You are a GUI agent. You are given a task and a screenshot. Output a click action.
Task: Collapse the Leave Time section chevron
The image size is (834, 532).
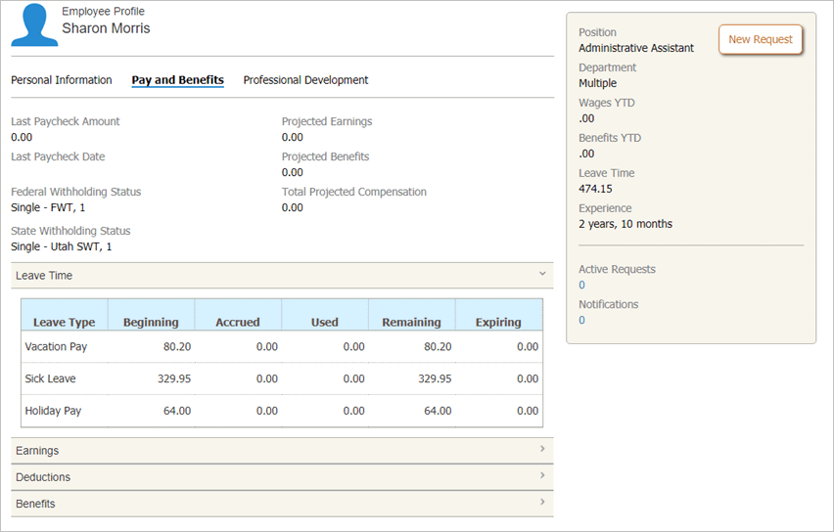pos(541,276)
